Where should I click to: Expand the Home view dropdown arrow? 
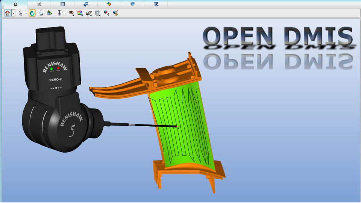coord(14,13)
